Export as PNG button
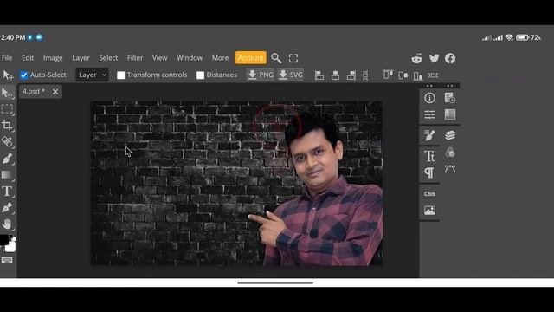 [x=261, y=75]
